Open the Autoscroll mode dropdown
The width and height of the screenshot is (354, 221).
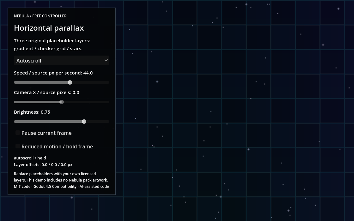pyautogui.click(x=62, y=60)
